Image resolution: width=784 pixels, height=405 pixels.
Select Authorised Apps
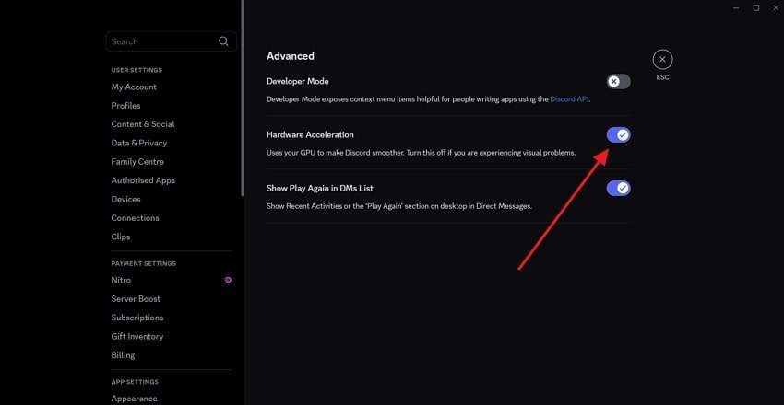(143, 180)
